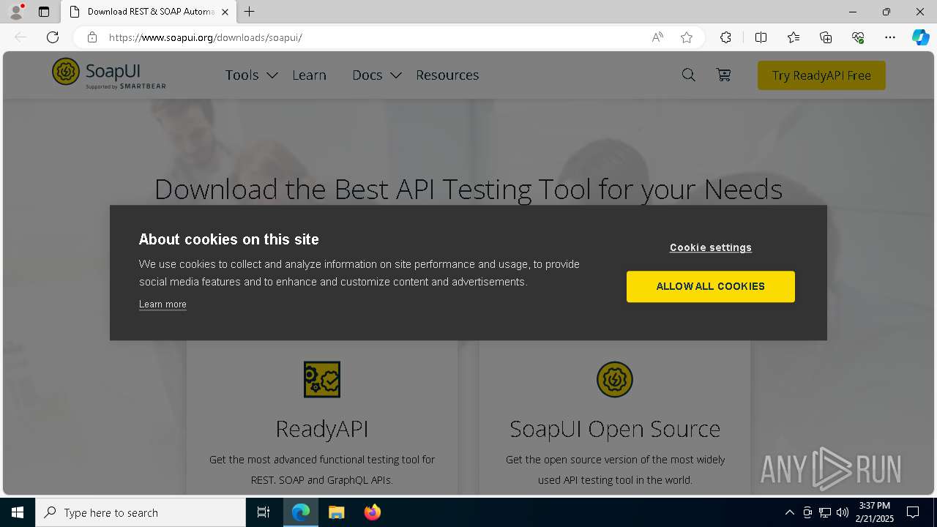The image size is (937, 527).
Task: Click the Try ReadyAPI Free button
Action: (x=821, y=75)
